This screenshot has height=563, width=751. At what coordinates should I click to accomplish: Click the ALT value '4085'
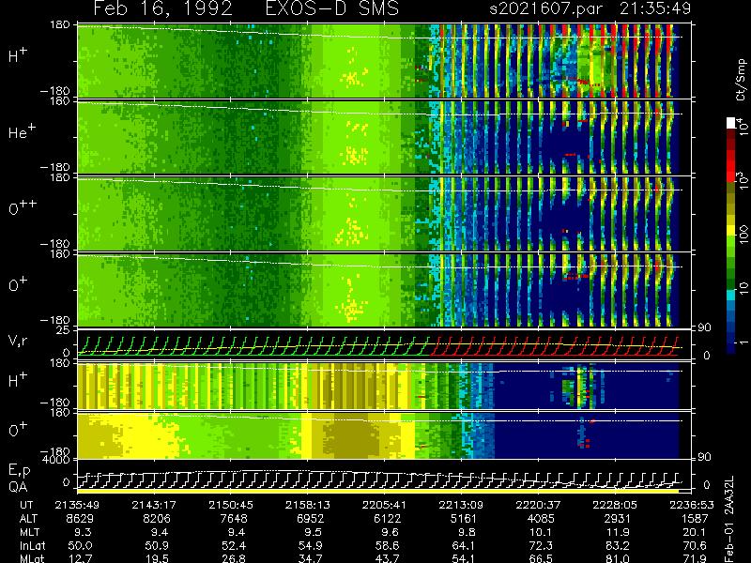(x=541, y=519)
